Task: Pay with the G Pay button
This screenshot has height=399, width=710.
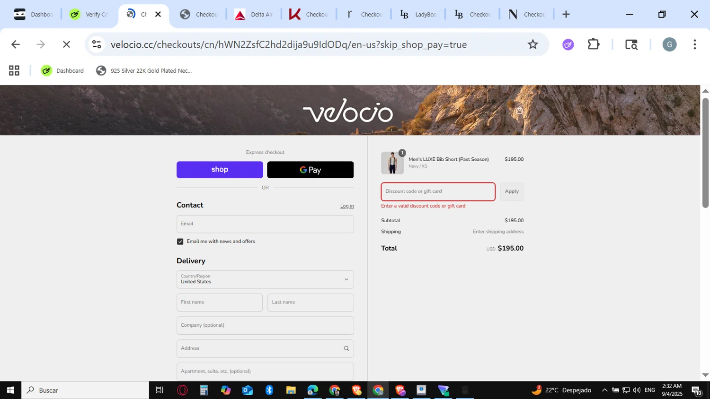Action: [x=311, y=170]
